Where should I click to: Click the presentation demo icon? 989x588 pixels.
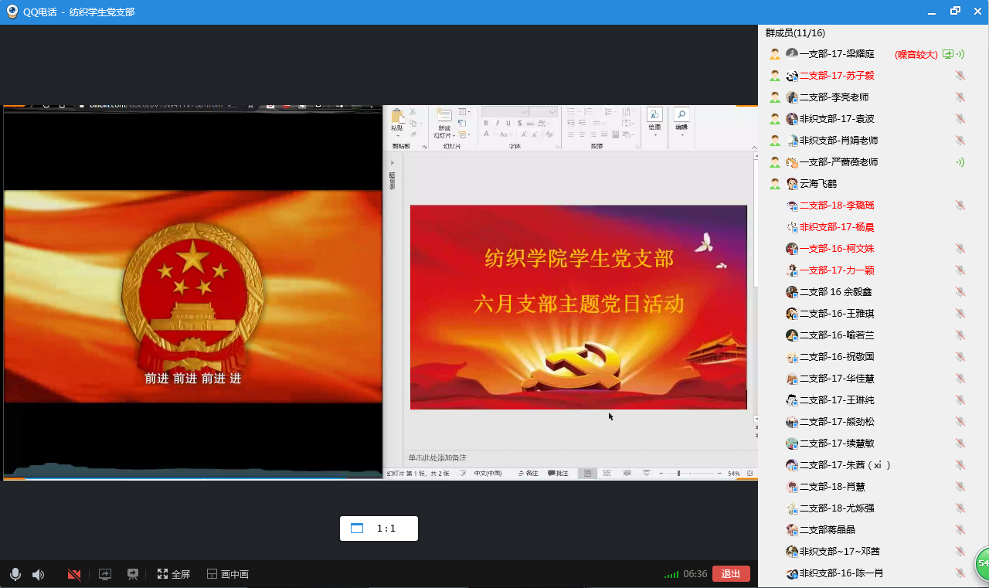point(133,574)
